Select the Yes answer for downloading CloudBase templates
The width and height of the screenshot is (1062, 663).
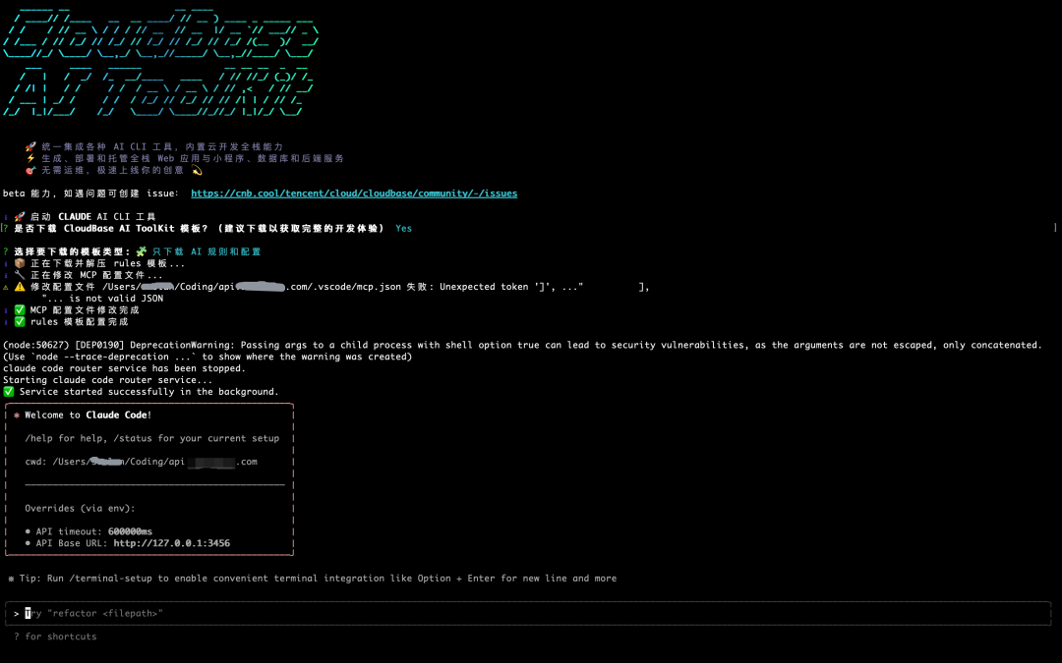pyautogui.click(x=403, y=228)
